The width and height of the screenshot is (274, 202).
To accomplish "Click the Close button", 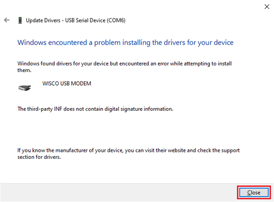I will 254,193.
